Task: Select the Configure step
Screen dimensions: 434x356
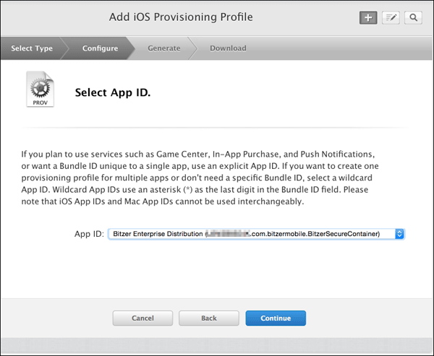Action: pyautogui.click(x=101, y=48)
